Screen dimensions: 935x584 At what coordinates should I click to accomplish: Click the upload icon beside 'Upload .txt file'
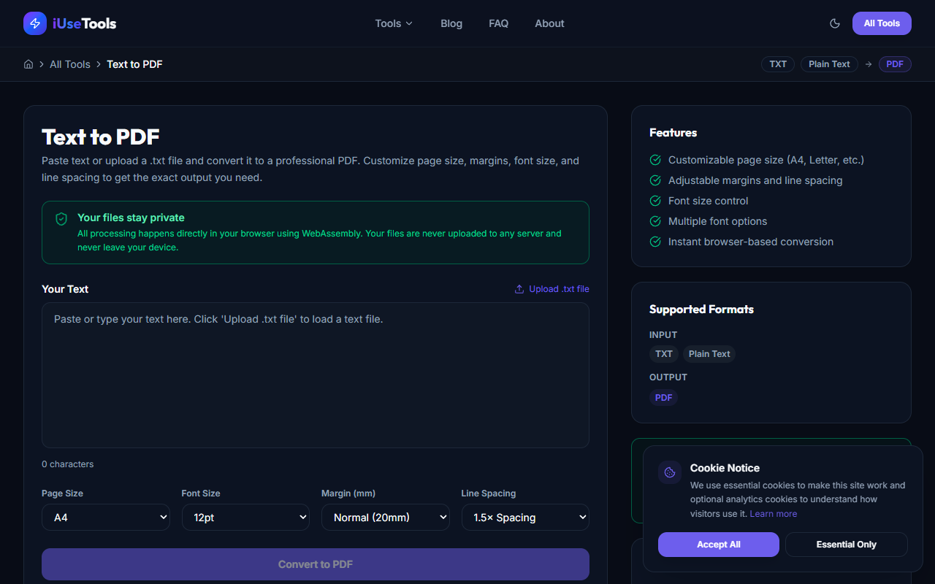(x=519, y=288)
